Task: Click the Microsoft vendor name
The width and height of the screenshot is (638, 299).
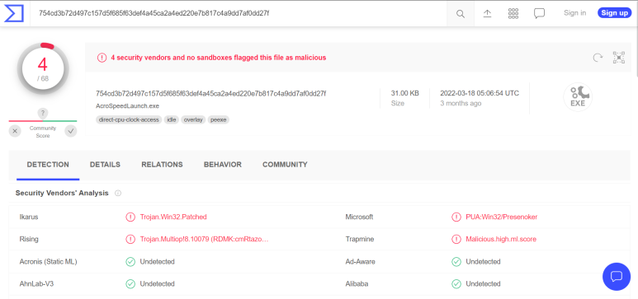Action: [x=359, y=217]
